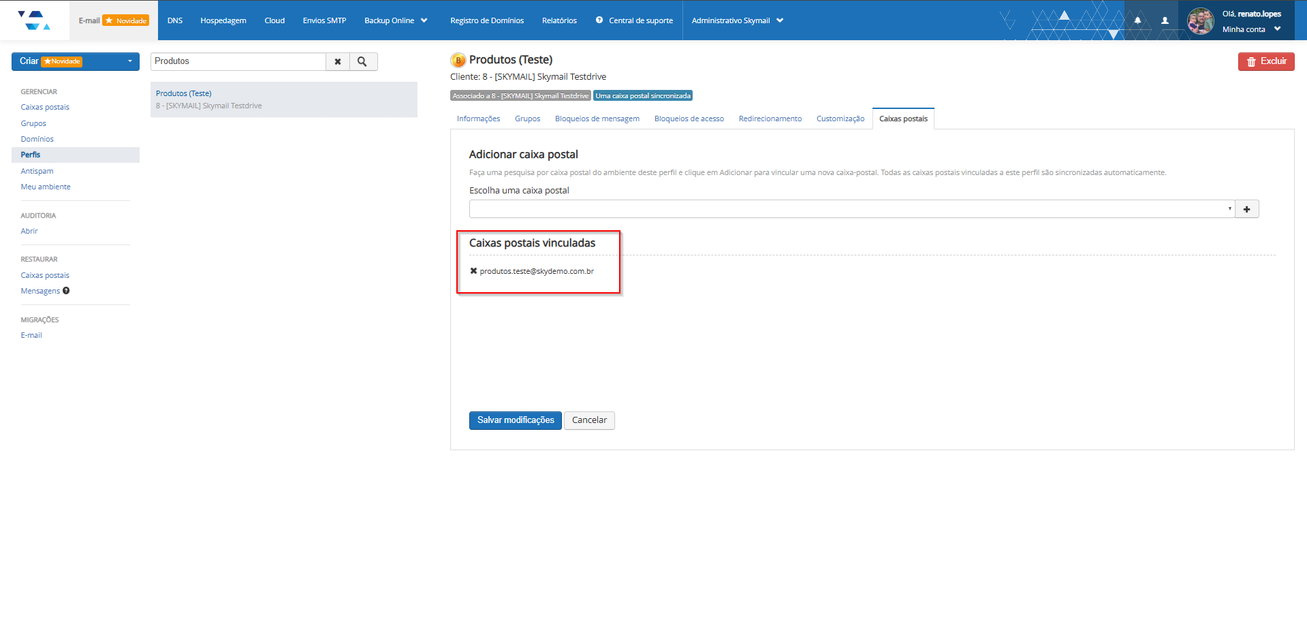Open the notifications bell icon
Screen dimensions: 1307x643
[x=1137, y=20]
